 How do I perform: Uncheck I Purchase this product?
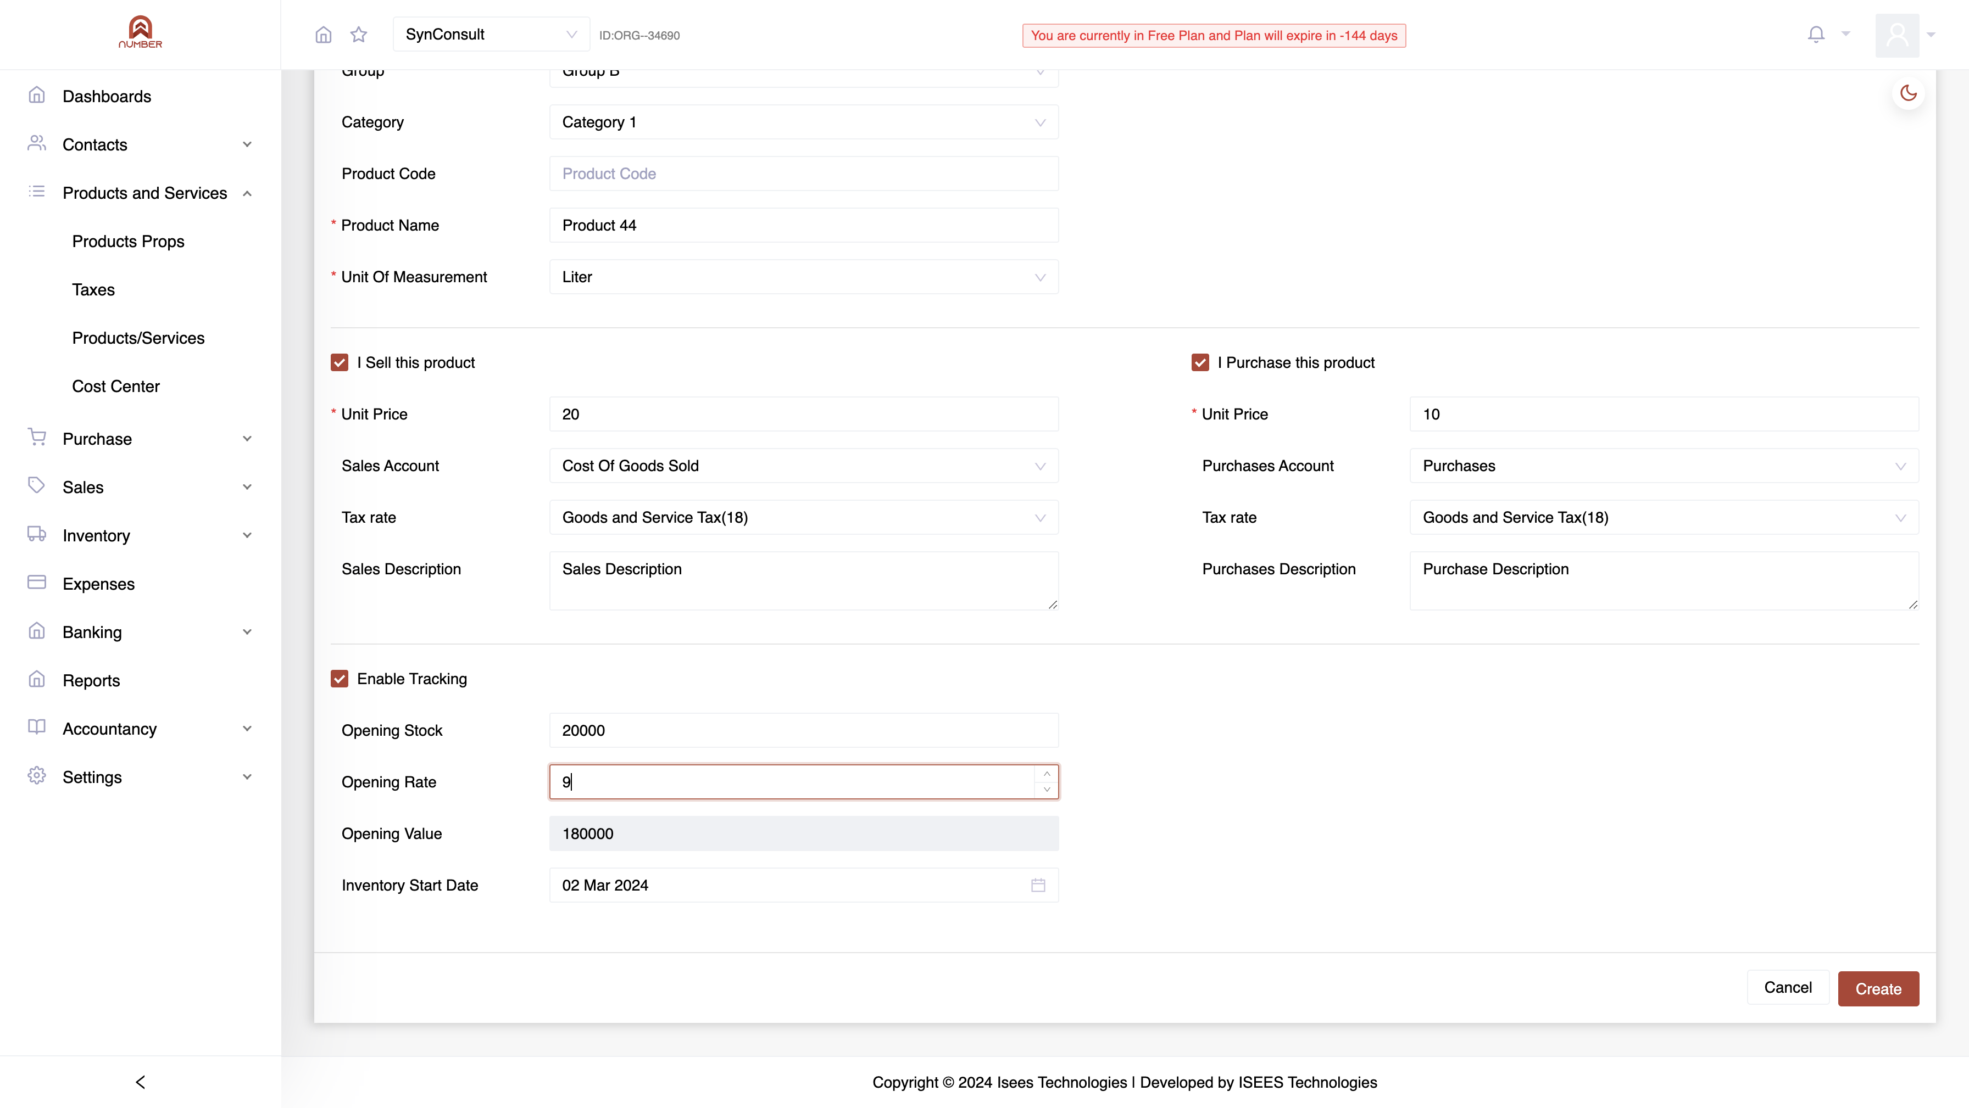tap(1200, 362)
